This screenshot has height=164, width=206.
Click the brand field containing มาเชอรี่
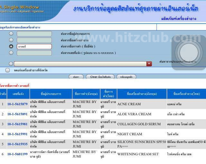tap(34, 46)
